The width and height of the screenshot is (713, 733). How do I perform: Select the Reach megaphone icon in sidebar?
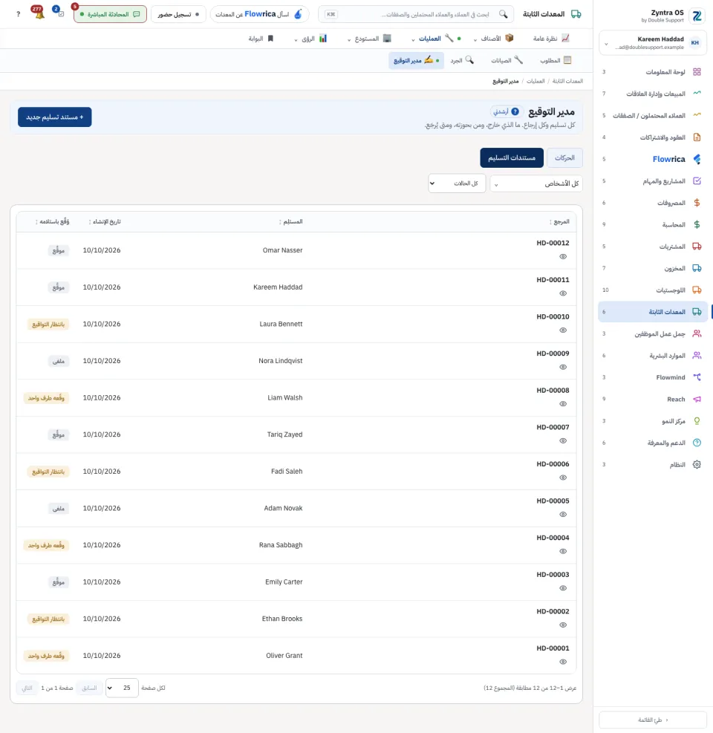[x=697, y=400]
